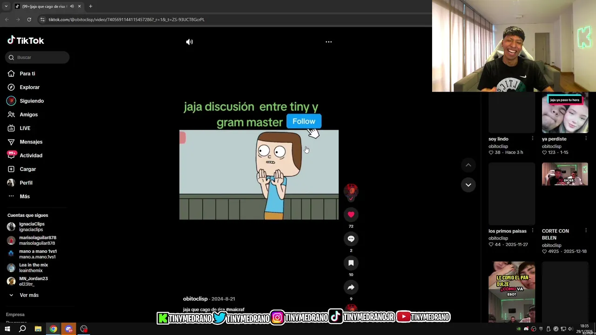Open marisolaguilar878 followed account
Screen dimensions: 596x335
click(x=32, y=240)
